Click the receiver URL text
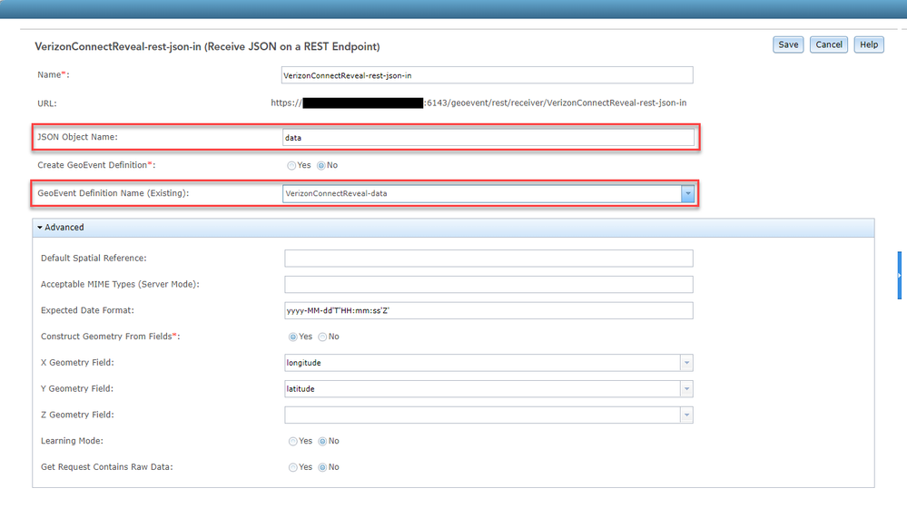The image size is (907, 508). click(x=478, y=103)
